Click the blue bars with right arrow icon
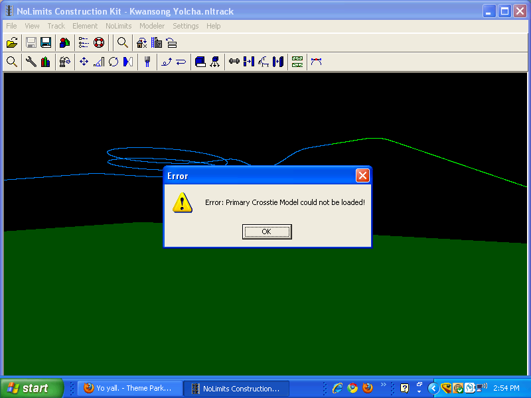This screenshot has height=398, width=531. coord(249,62)
